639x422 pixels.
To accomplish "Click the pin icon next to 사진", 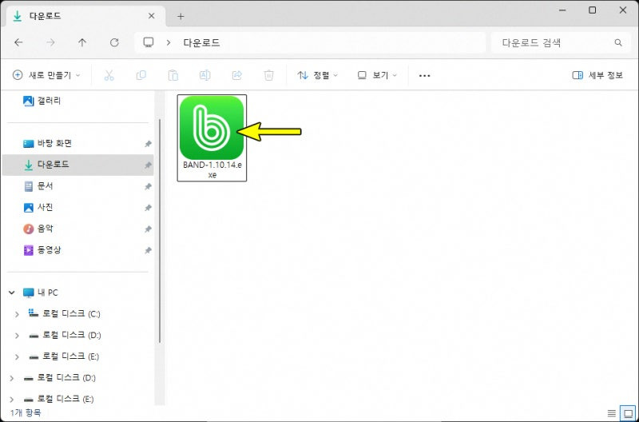I will (x=148, y=208).
